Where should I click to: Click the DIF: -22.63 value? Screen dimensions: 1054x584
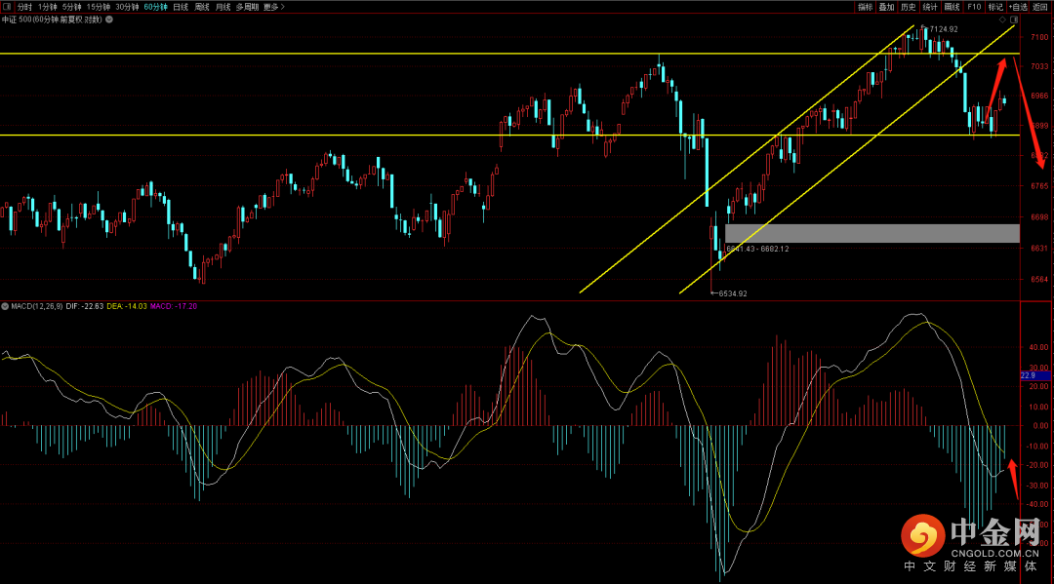point(85,306)
